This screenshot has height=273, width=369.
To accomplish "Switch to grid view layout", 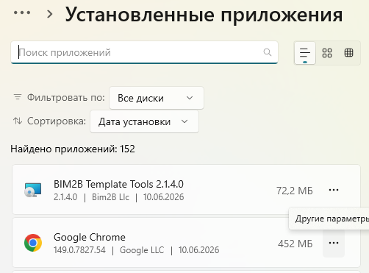I will coord(327,53).
